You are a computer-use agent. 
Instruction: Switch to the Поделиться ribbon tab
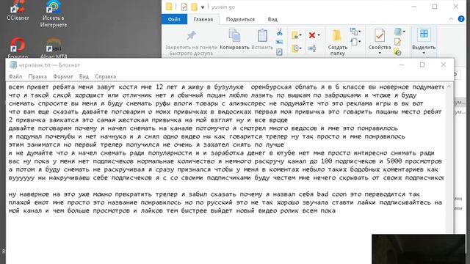tap(240, 19)
